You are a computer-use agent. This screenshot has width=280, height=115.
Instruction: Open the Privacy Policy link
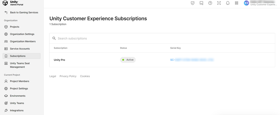(x=68, y=76)
